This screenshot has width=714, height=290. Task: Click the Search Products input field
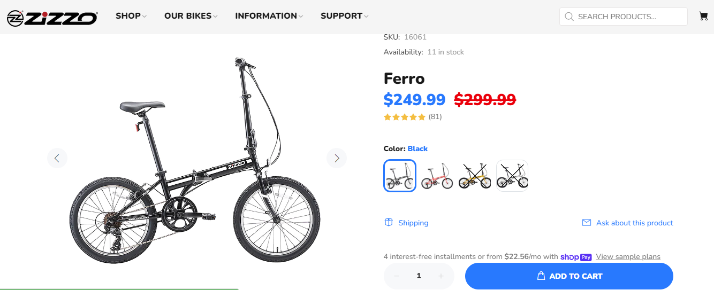click(629, 17)
